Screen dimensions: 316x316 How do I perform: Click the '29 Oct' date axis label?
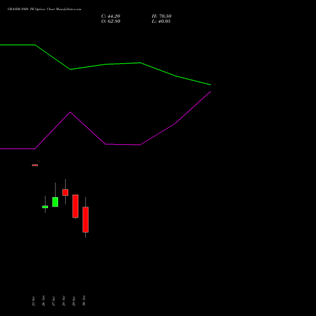click(x=74, y=301)
